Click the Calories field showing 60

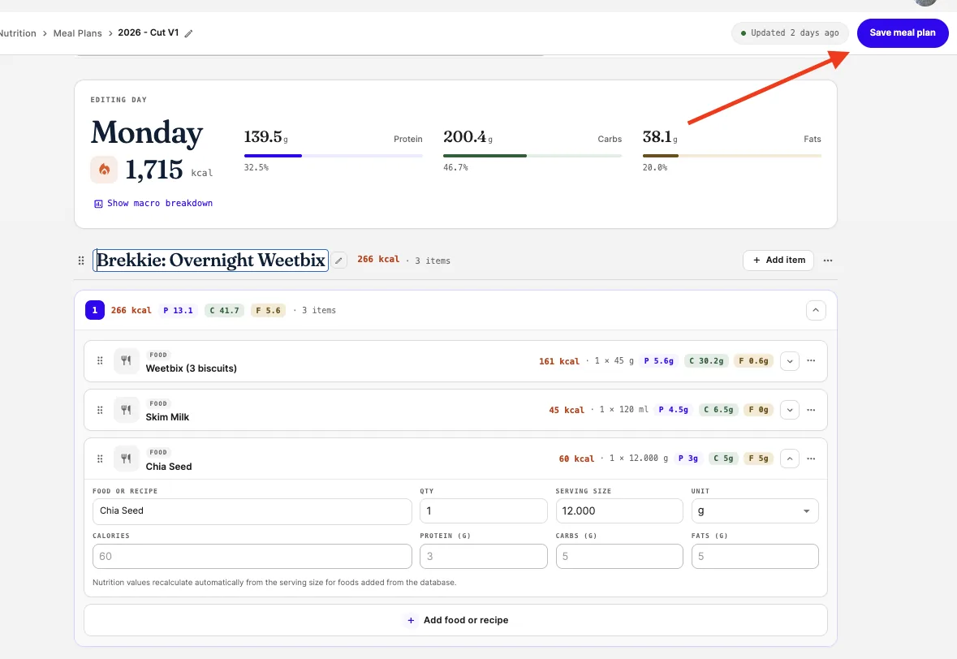point(252,557)
